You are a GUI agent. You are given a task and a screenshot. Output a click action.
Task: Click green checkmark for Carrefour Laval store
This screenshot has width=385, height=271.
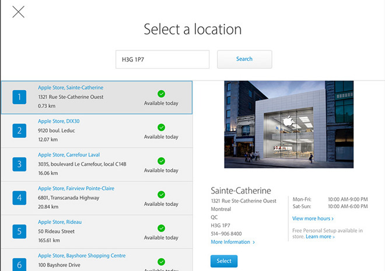click(162, 161)
